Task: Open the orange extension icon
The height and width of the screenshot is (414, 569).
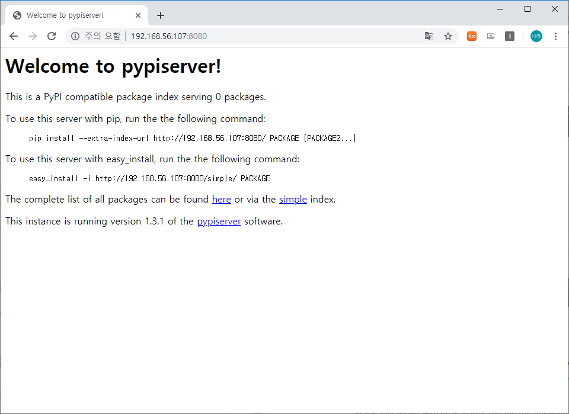Action: 472,36
